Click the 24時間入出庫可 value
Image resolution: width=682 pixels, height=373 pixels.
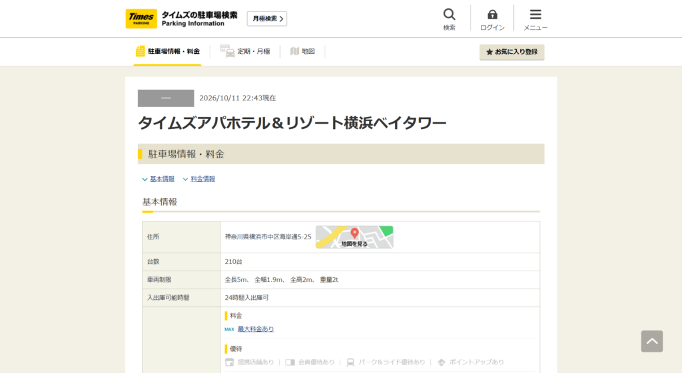point(246,298)
